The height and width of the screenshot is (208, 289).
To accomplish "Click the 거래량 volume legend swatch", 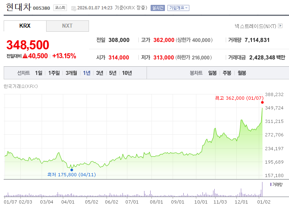I will tap(271, 184).
